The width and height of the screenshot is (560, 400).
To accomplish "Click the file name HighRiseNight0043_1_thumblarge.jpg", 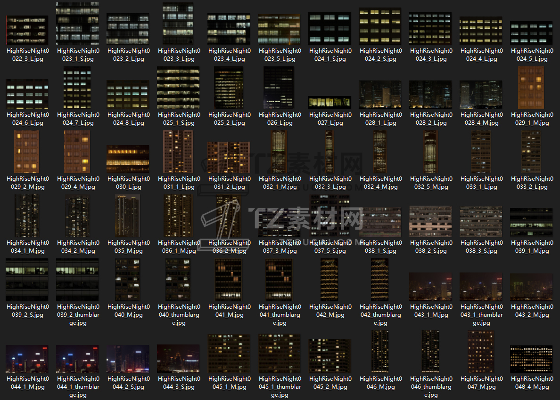I will [481, 314].
